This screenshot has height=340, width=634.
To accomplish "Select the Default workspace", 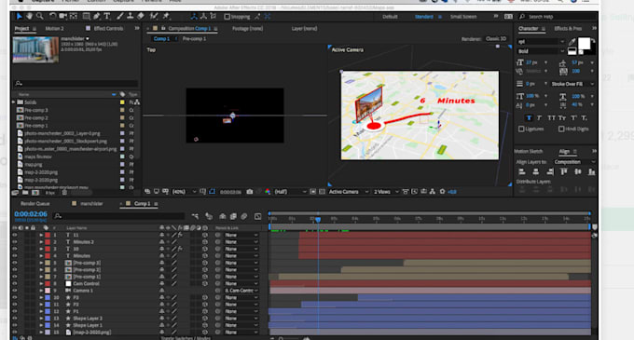I will pos(390,17).
